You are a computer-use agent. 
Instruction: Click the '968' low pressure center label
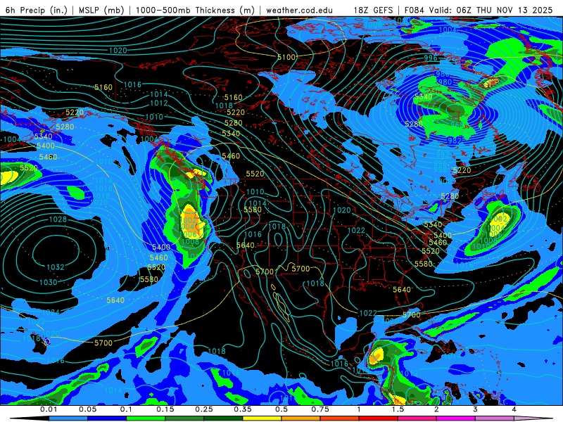coord(457,124)
